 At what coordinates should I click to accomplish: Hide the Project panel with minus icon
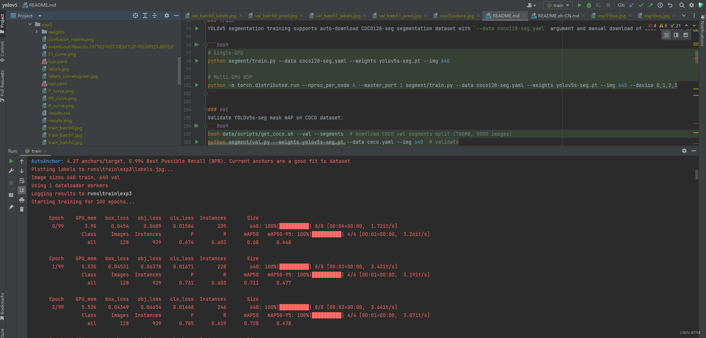(176, 15)
